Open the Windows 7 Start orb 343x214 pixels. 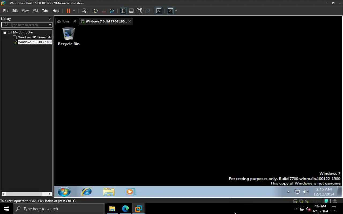[64, 192]
